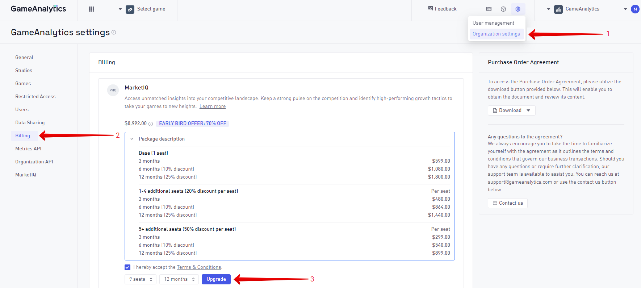Click the GameAnalytics logo
The width and height of the screenshot is (641, 288).
(38, 9)
